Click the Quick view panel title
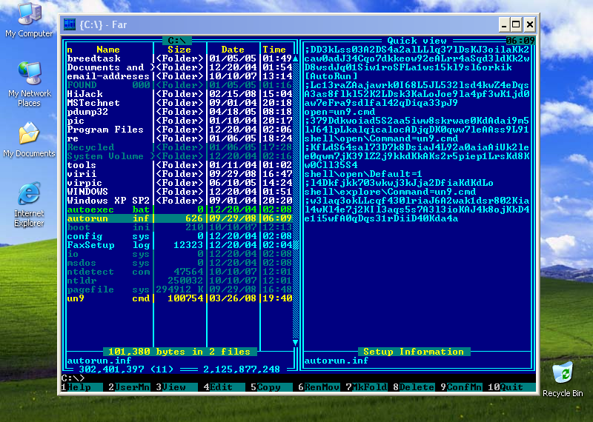593x422 pixels. click(x=417, y=41)
